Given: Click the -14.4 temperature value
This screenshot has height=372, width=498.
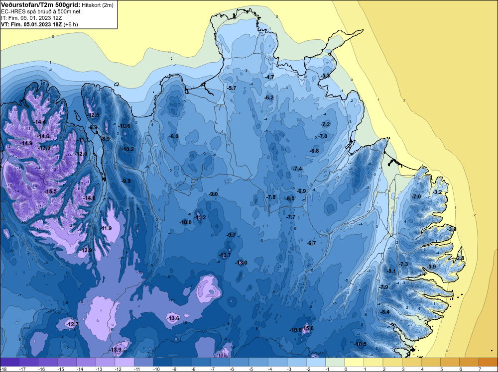Looking at the screenshot, I should (x=40, y=122).
